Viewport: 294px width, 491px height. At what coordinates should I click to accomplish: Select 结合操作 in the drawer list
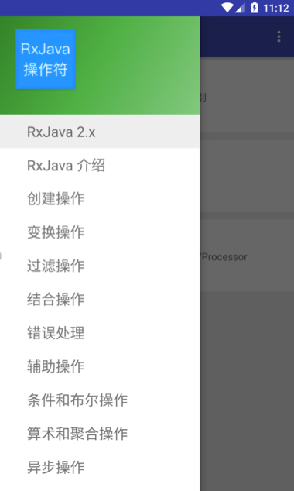tap(100, 299)
